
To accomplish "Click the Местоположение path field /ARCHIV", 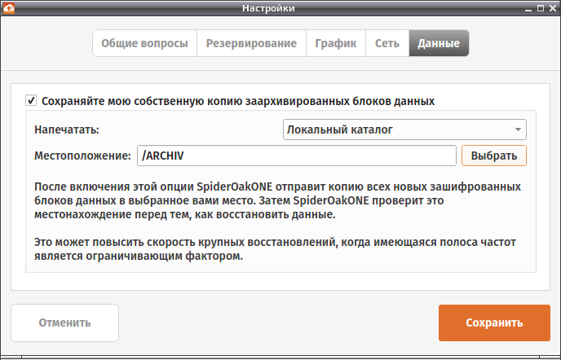I will 297,156.
